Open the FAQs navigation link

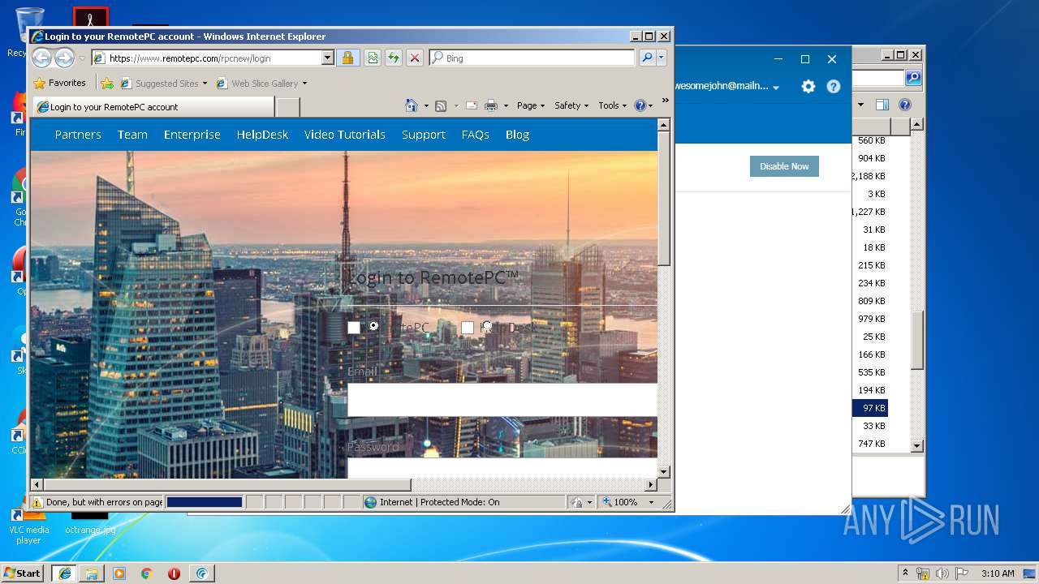click(x=476, y=135)
